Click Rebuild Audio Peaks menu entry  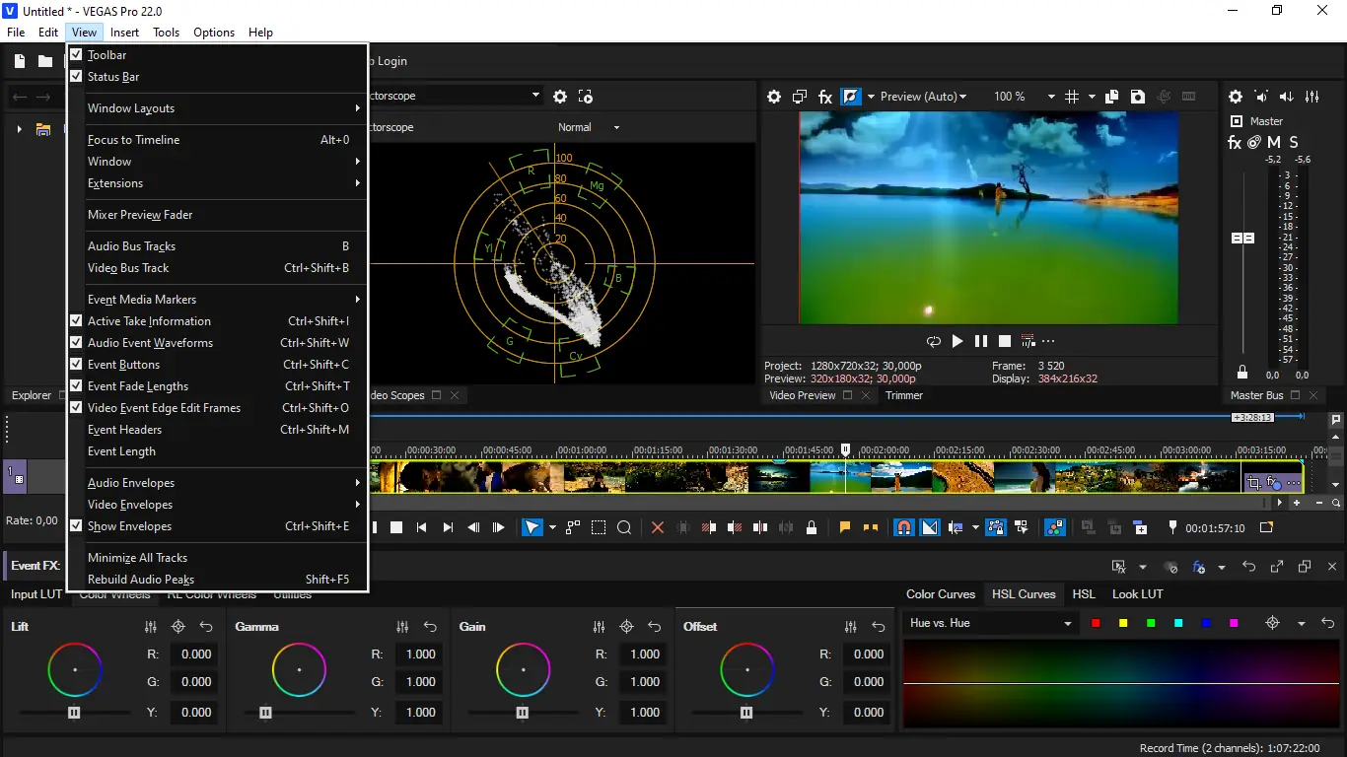click(x=141, y=580)
